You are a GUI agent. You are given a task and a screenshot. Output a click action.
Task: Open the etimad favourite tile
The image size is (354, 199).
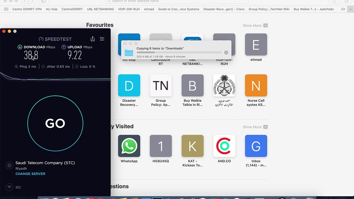(x=256, y=44)
